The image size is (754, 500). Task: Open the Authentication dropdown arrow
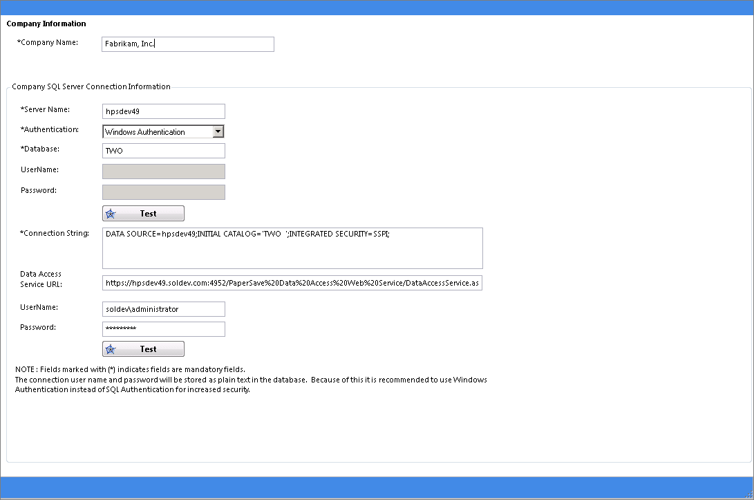[x=218, y=131]
